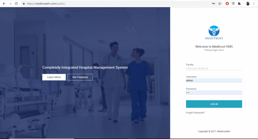The image size is (258, 139).
Task: Open the red stop-hand ad blocker extension
Action: click(227, 4)
